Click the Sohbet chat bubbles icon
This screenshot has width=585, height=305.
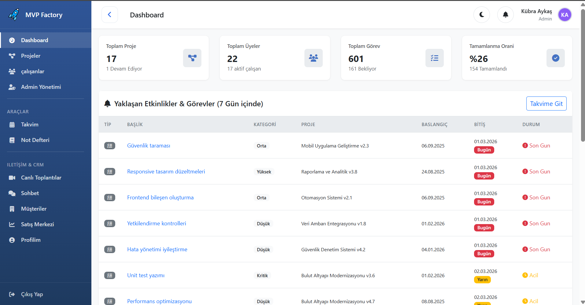click(x=12, y=193)
